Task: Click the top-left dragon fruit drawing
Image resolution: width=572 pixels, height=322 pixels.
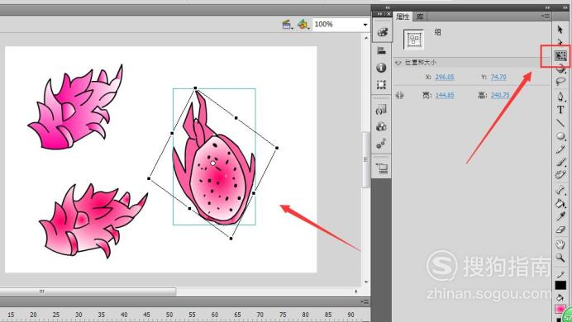Action: pos(76,107)
